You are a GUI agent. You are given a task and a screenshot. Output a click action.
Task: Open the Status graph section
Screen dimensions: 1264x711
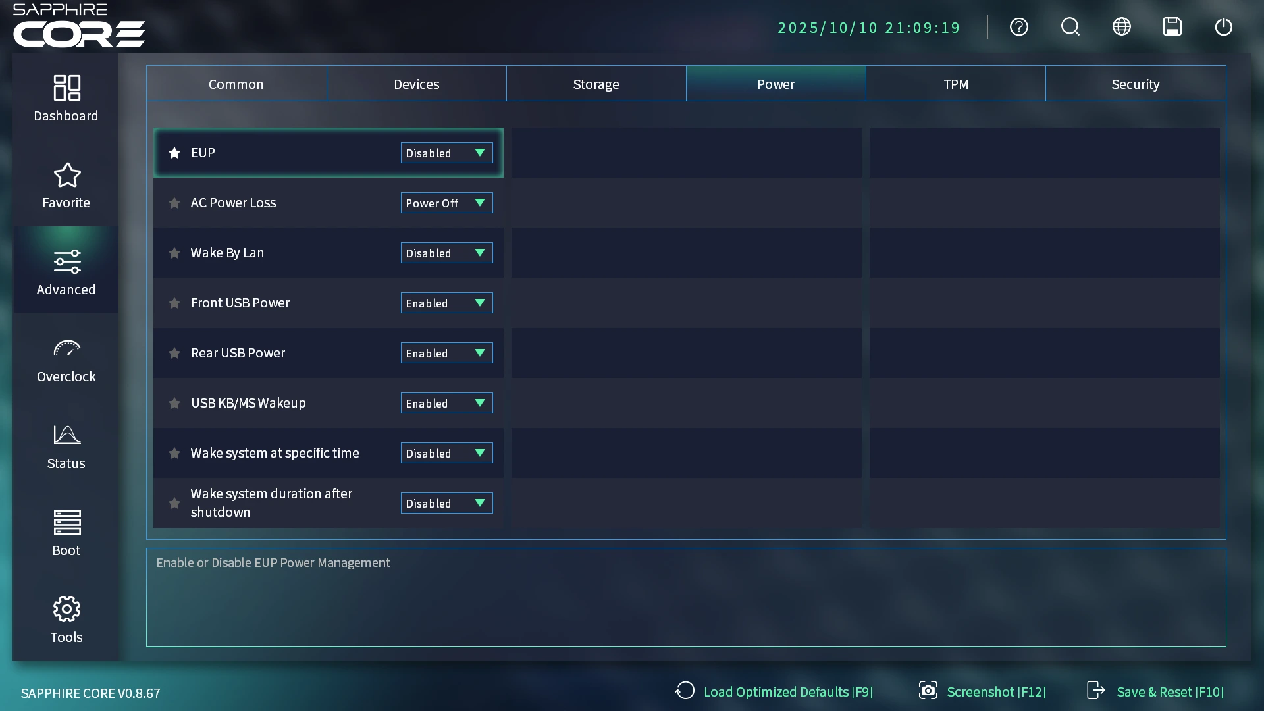(66, 446)
